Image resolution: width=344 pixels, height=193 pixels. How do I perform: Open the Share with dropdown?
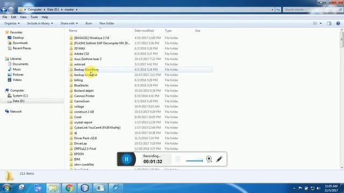pos(69,24)
